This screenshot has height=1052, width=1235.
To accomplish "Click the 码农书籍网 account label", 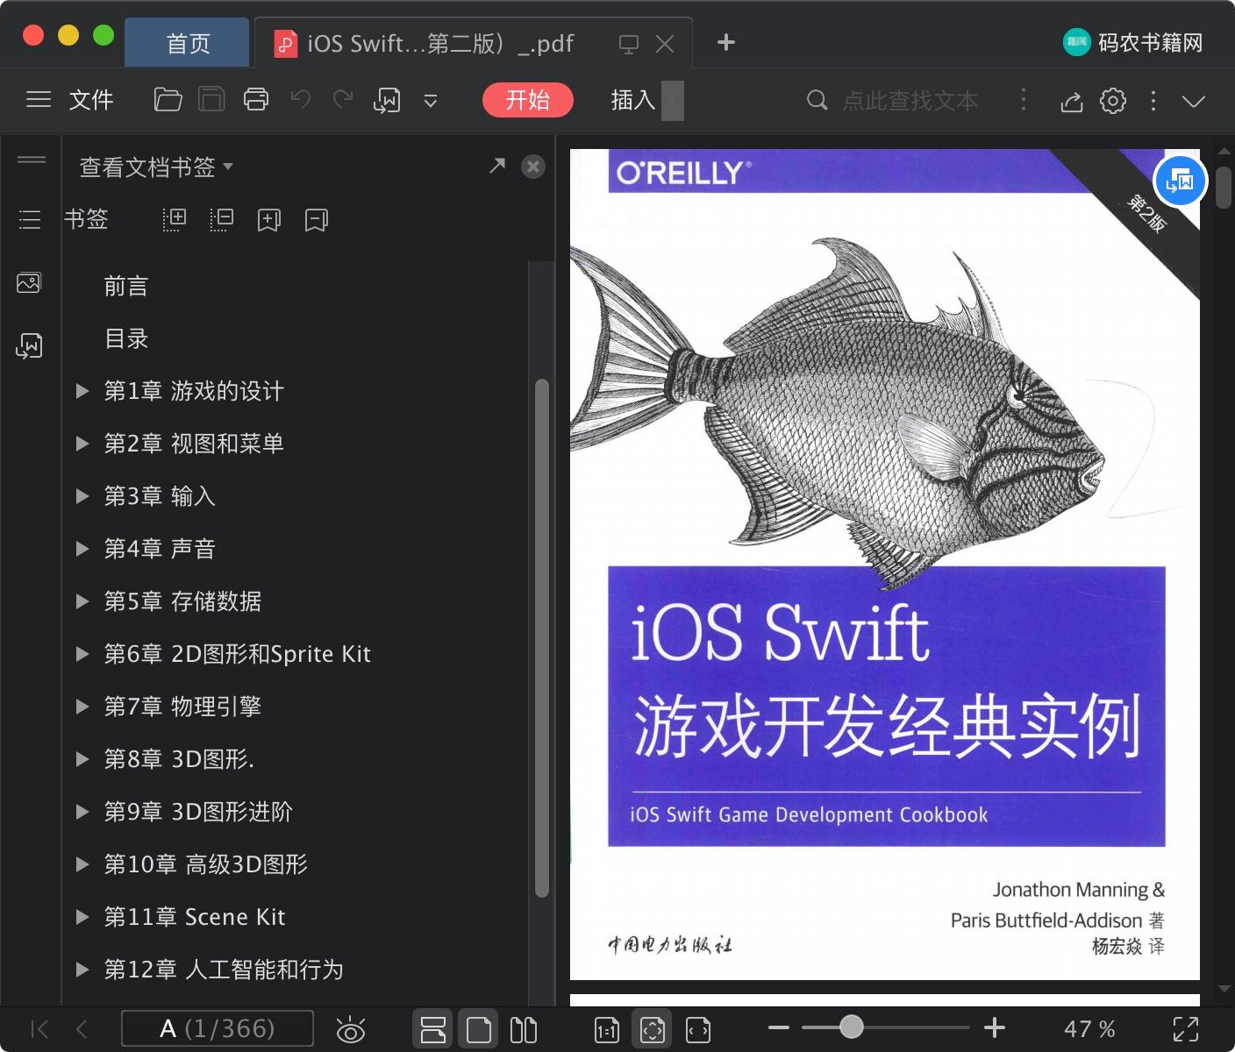I will [x=1150, y=43].
